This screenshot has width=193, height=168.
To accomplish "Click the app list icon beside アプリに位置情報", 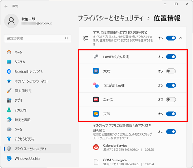I will (86, 38).
